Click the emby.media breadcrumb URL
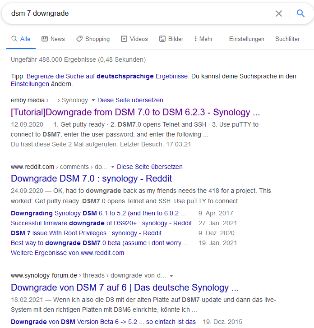 tap(28, 100)
